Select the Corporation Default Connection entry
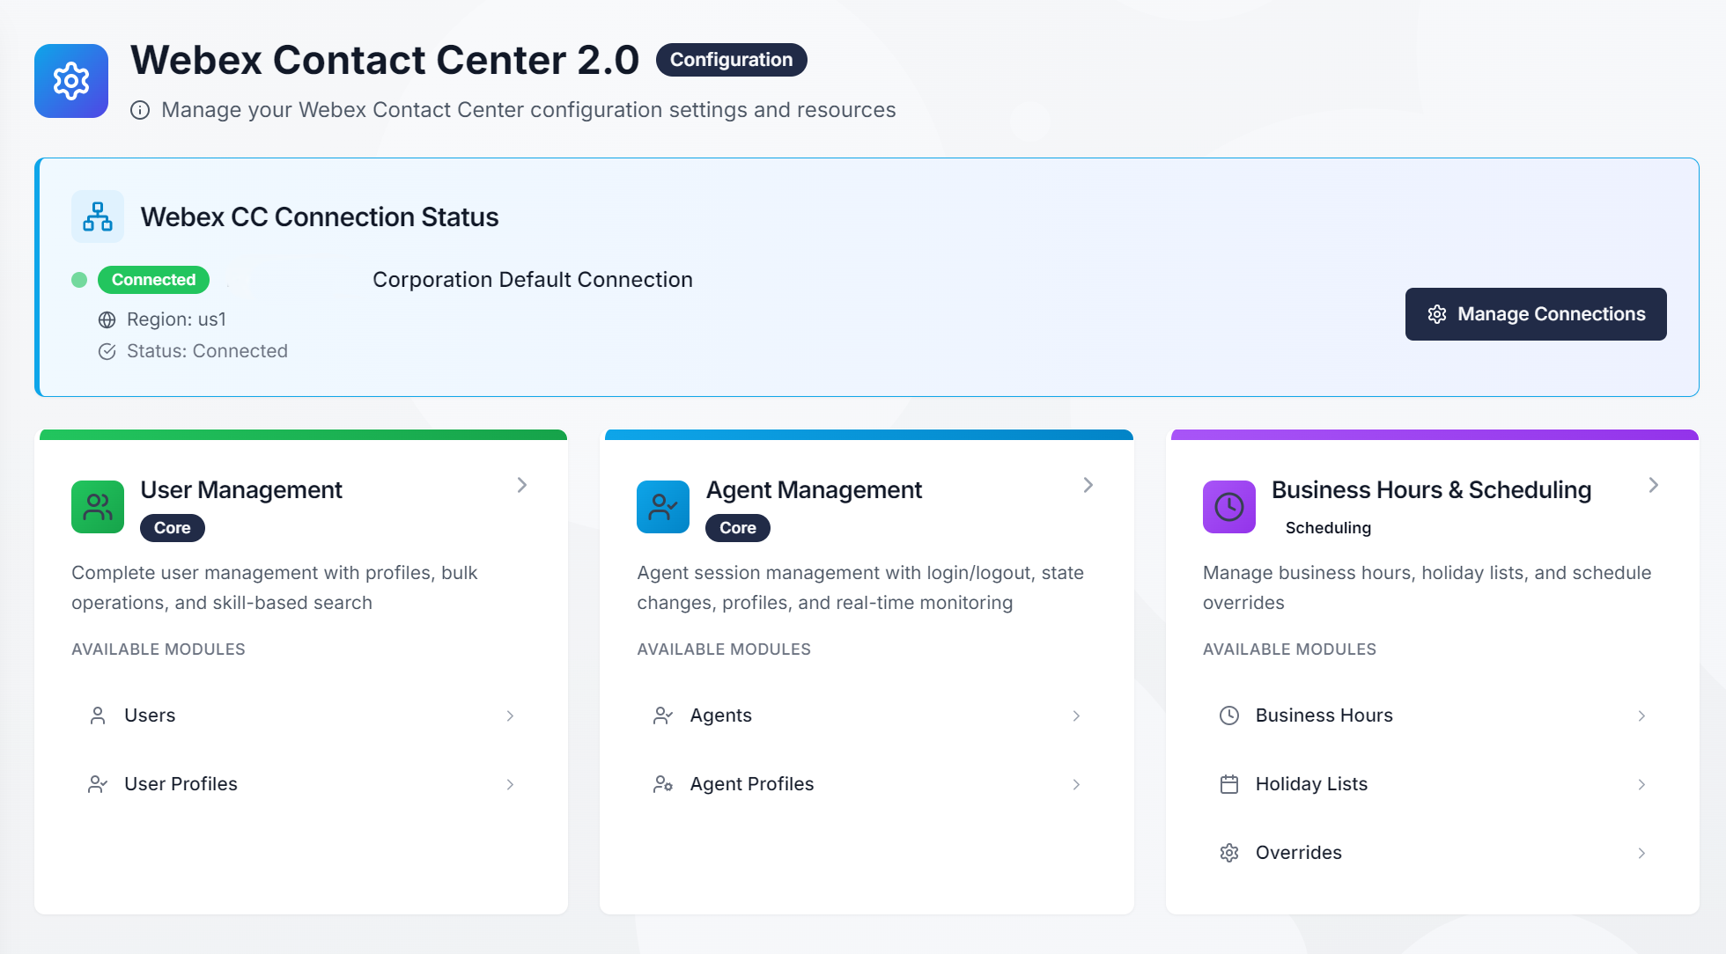Screen dimensions: 1726x954 (532, 280)
